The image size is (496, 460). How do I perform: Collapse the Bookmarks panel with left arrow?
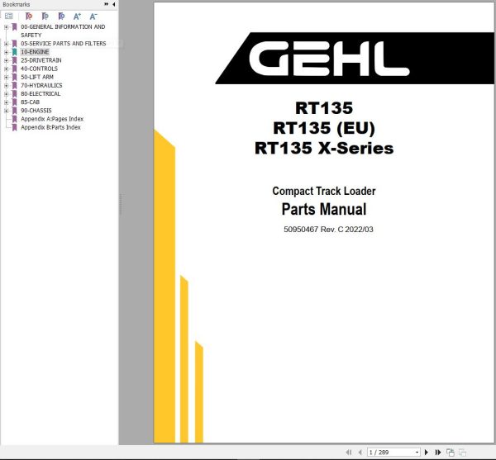[x=113, y=4]
